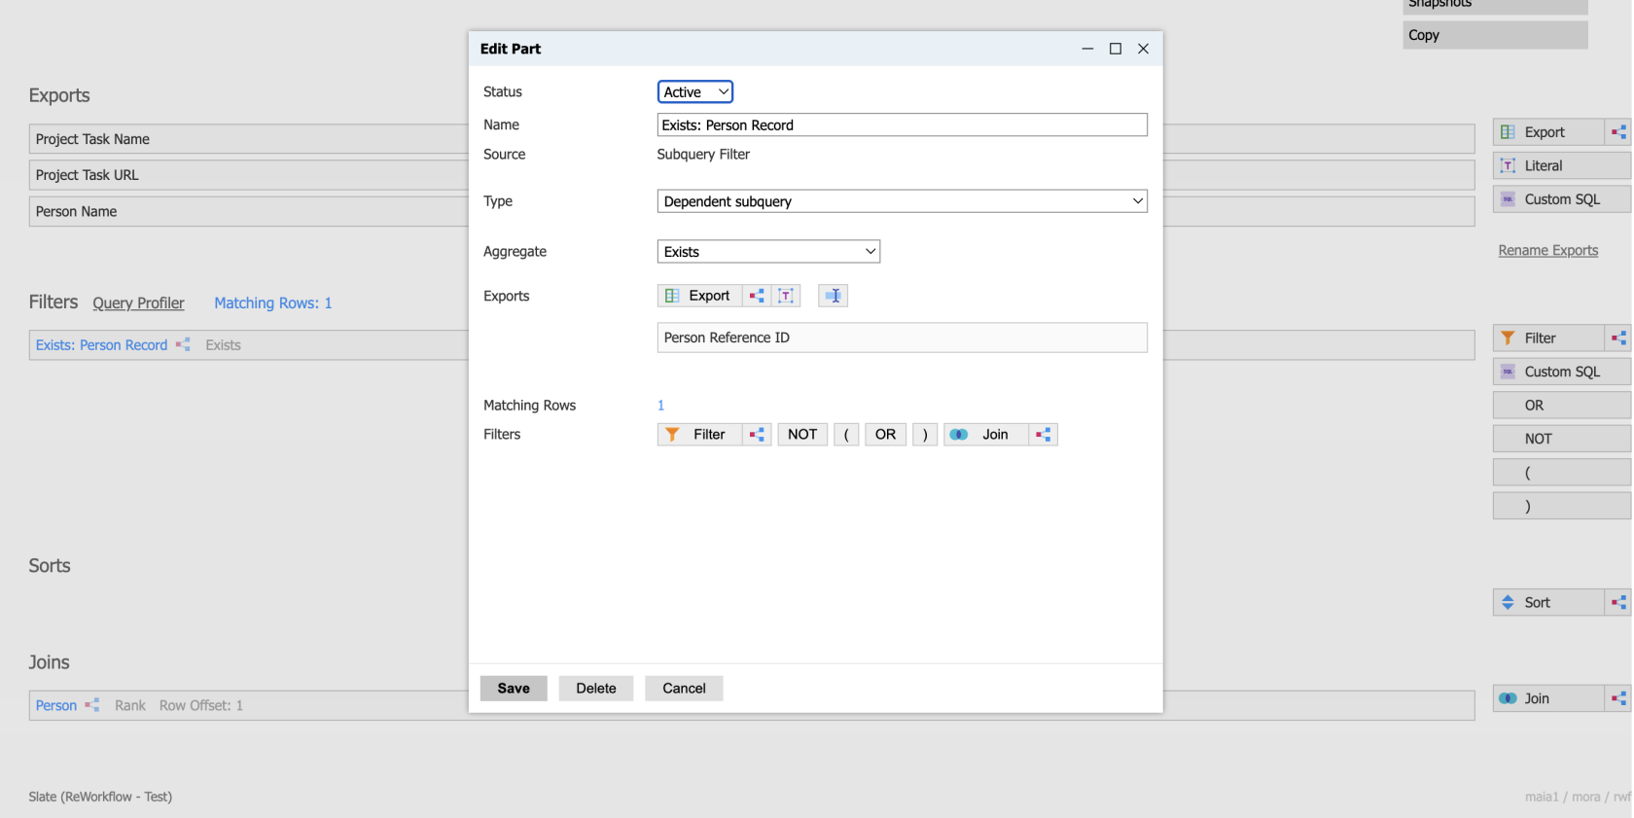Click the Delete button in Edit Part
Screen dimensions: 1634x818
[x=596, y=689]
